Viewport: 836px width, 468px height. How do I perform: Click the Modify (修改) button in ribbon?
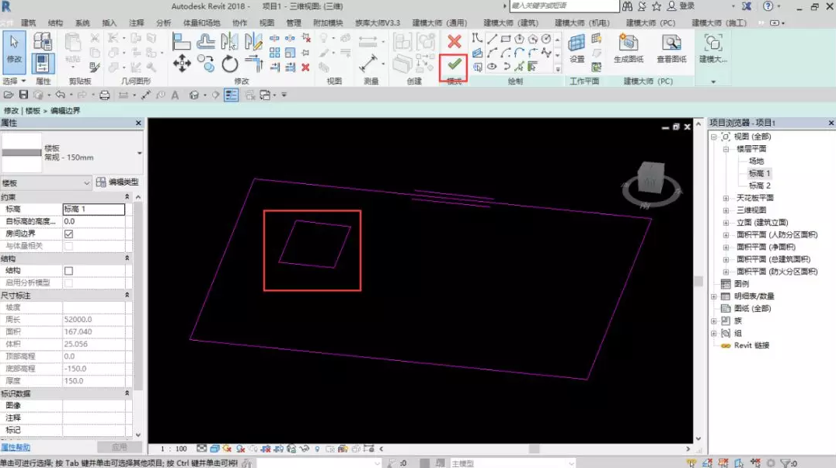click(15, 52)
